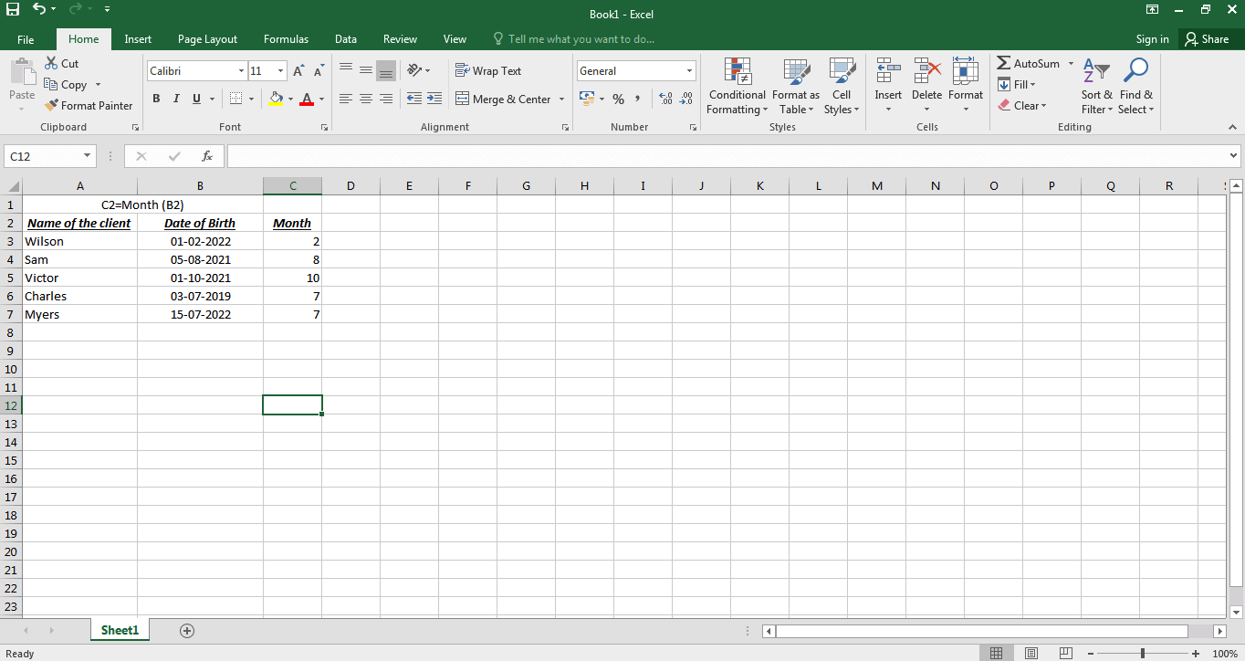1245x661 pixels.
Task: Click the Decrease Indent icon
Action: point(414,99)
